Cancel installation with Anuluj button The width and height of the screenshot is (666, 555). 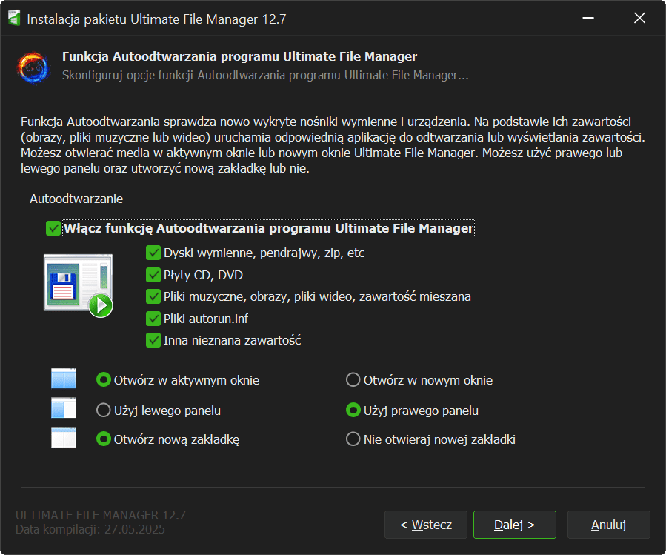(x=608, y=525)
